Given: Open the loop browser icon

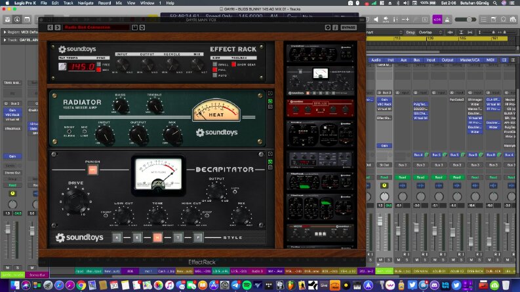Looking at the screenshot, I should [503, 20].
